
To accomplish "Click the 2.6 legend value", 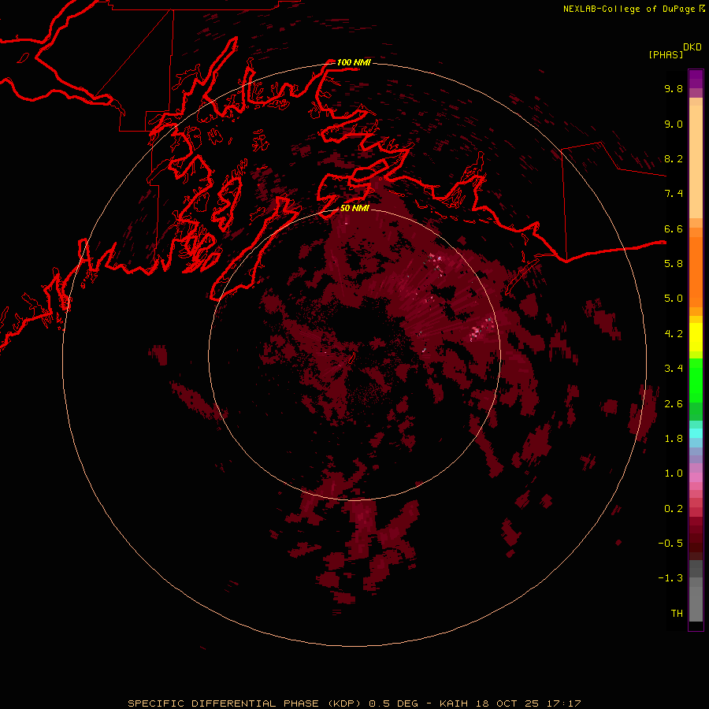I will coord(674,404).
